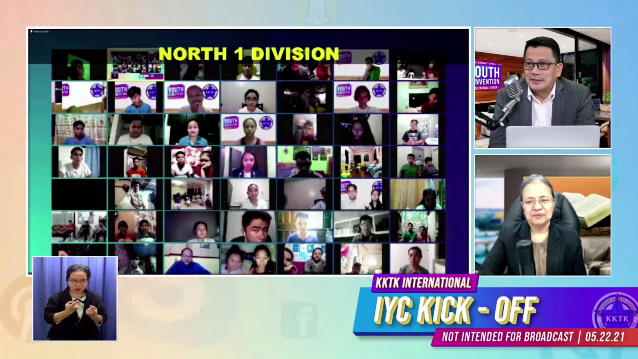Open the sign language interpreter video inset
This screenshot has height=359, width=638.
75,299
